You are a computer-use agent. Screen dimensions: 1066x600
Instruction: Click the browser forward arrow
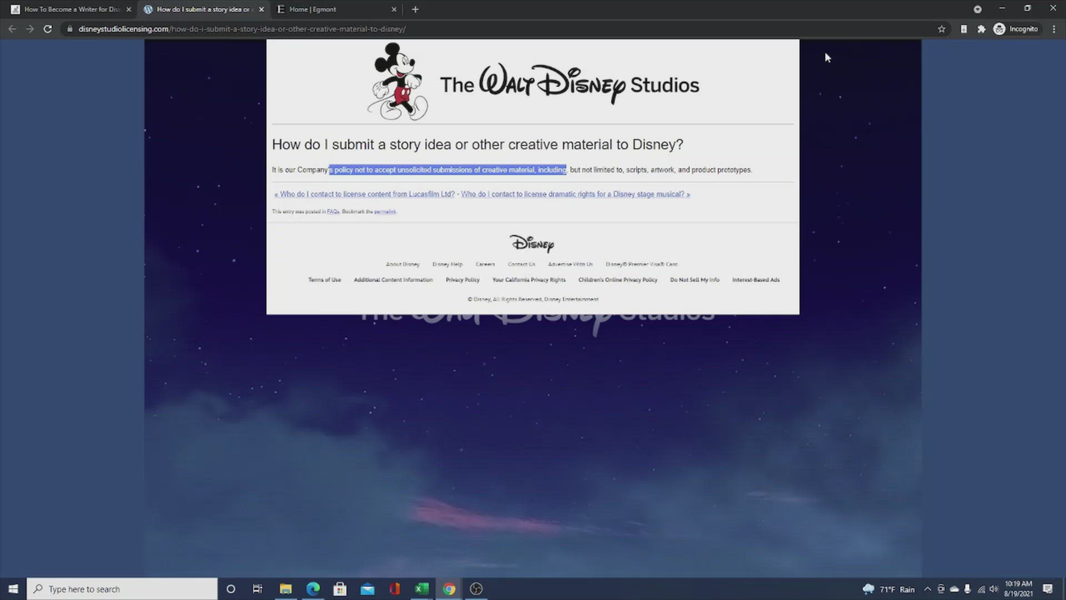pyautogui.click(x=30, y=29)
